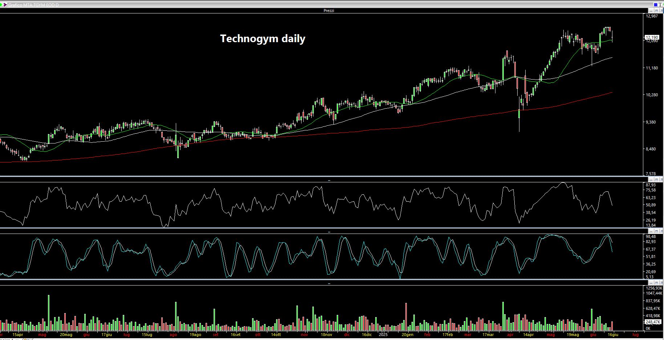Minimize the Prezzi price panel
The width and height of the screenshot is (664, 340).
[x=651, y=11]
